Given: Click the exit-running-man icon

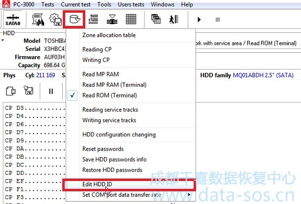Looking at the screenshot, I should point(174,20).
